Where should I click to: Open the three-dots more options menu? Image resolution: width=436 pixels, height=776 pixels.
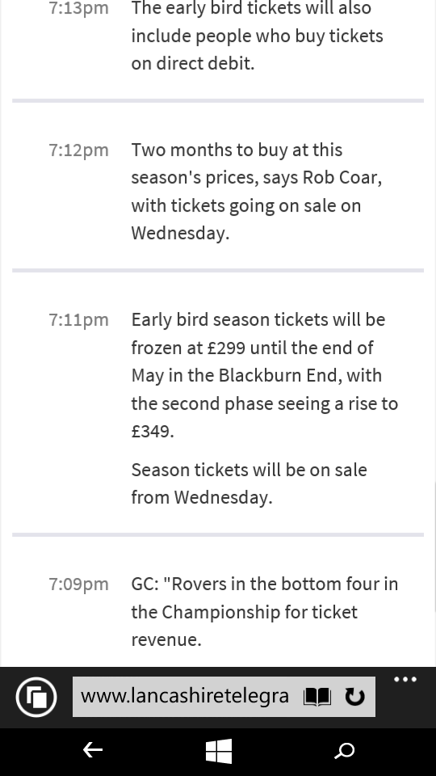click(405, 680)
